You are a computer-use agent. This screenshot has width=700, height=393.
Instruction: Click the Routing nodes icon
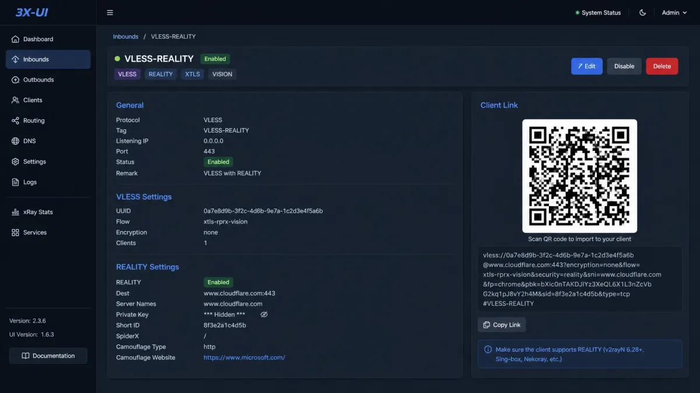point(15,121)
